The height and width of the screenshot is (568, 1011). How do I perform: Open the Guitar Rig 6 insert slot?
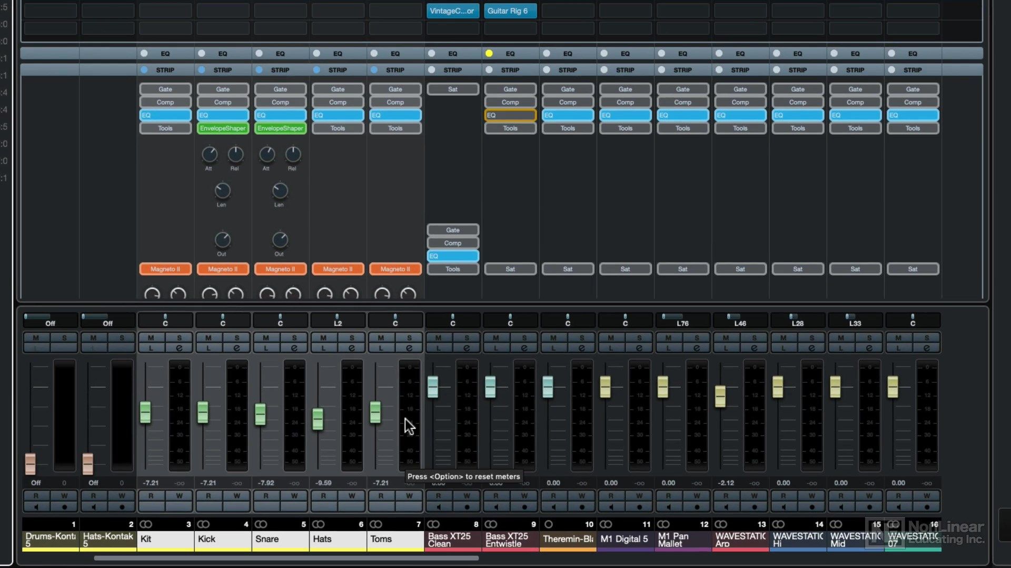point(510,11)
